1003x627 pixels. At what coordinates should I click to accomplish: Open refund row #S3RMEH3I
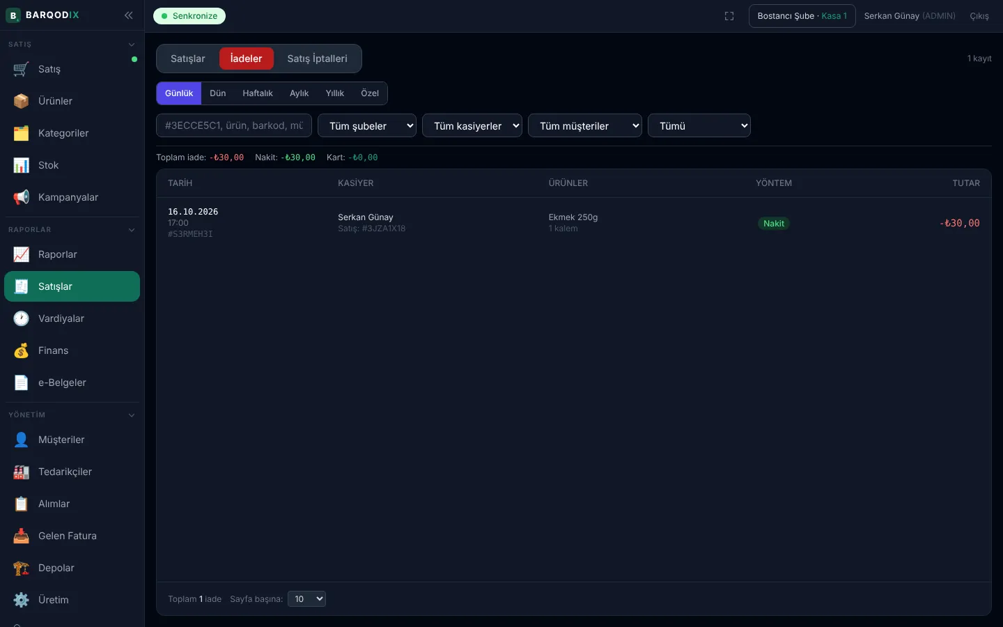[x=574, y=223]
